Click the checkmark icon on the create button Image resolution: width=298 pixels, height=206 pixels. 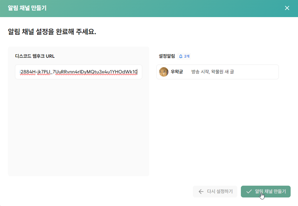249,192
